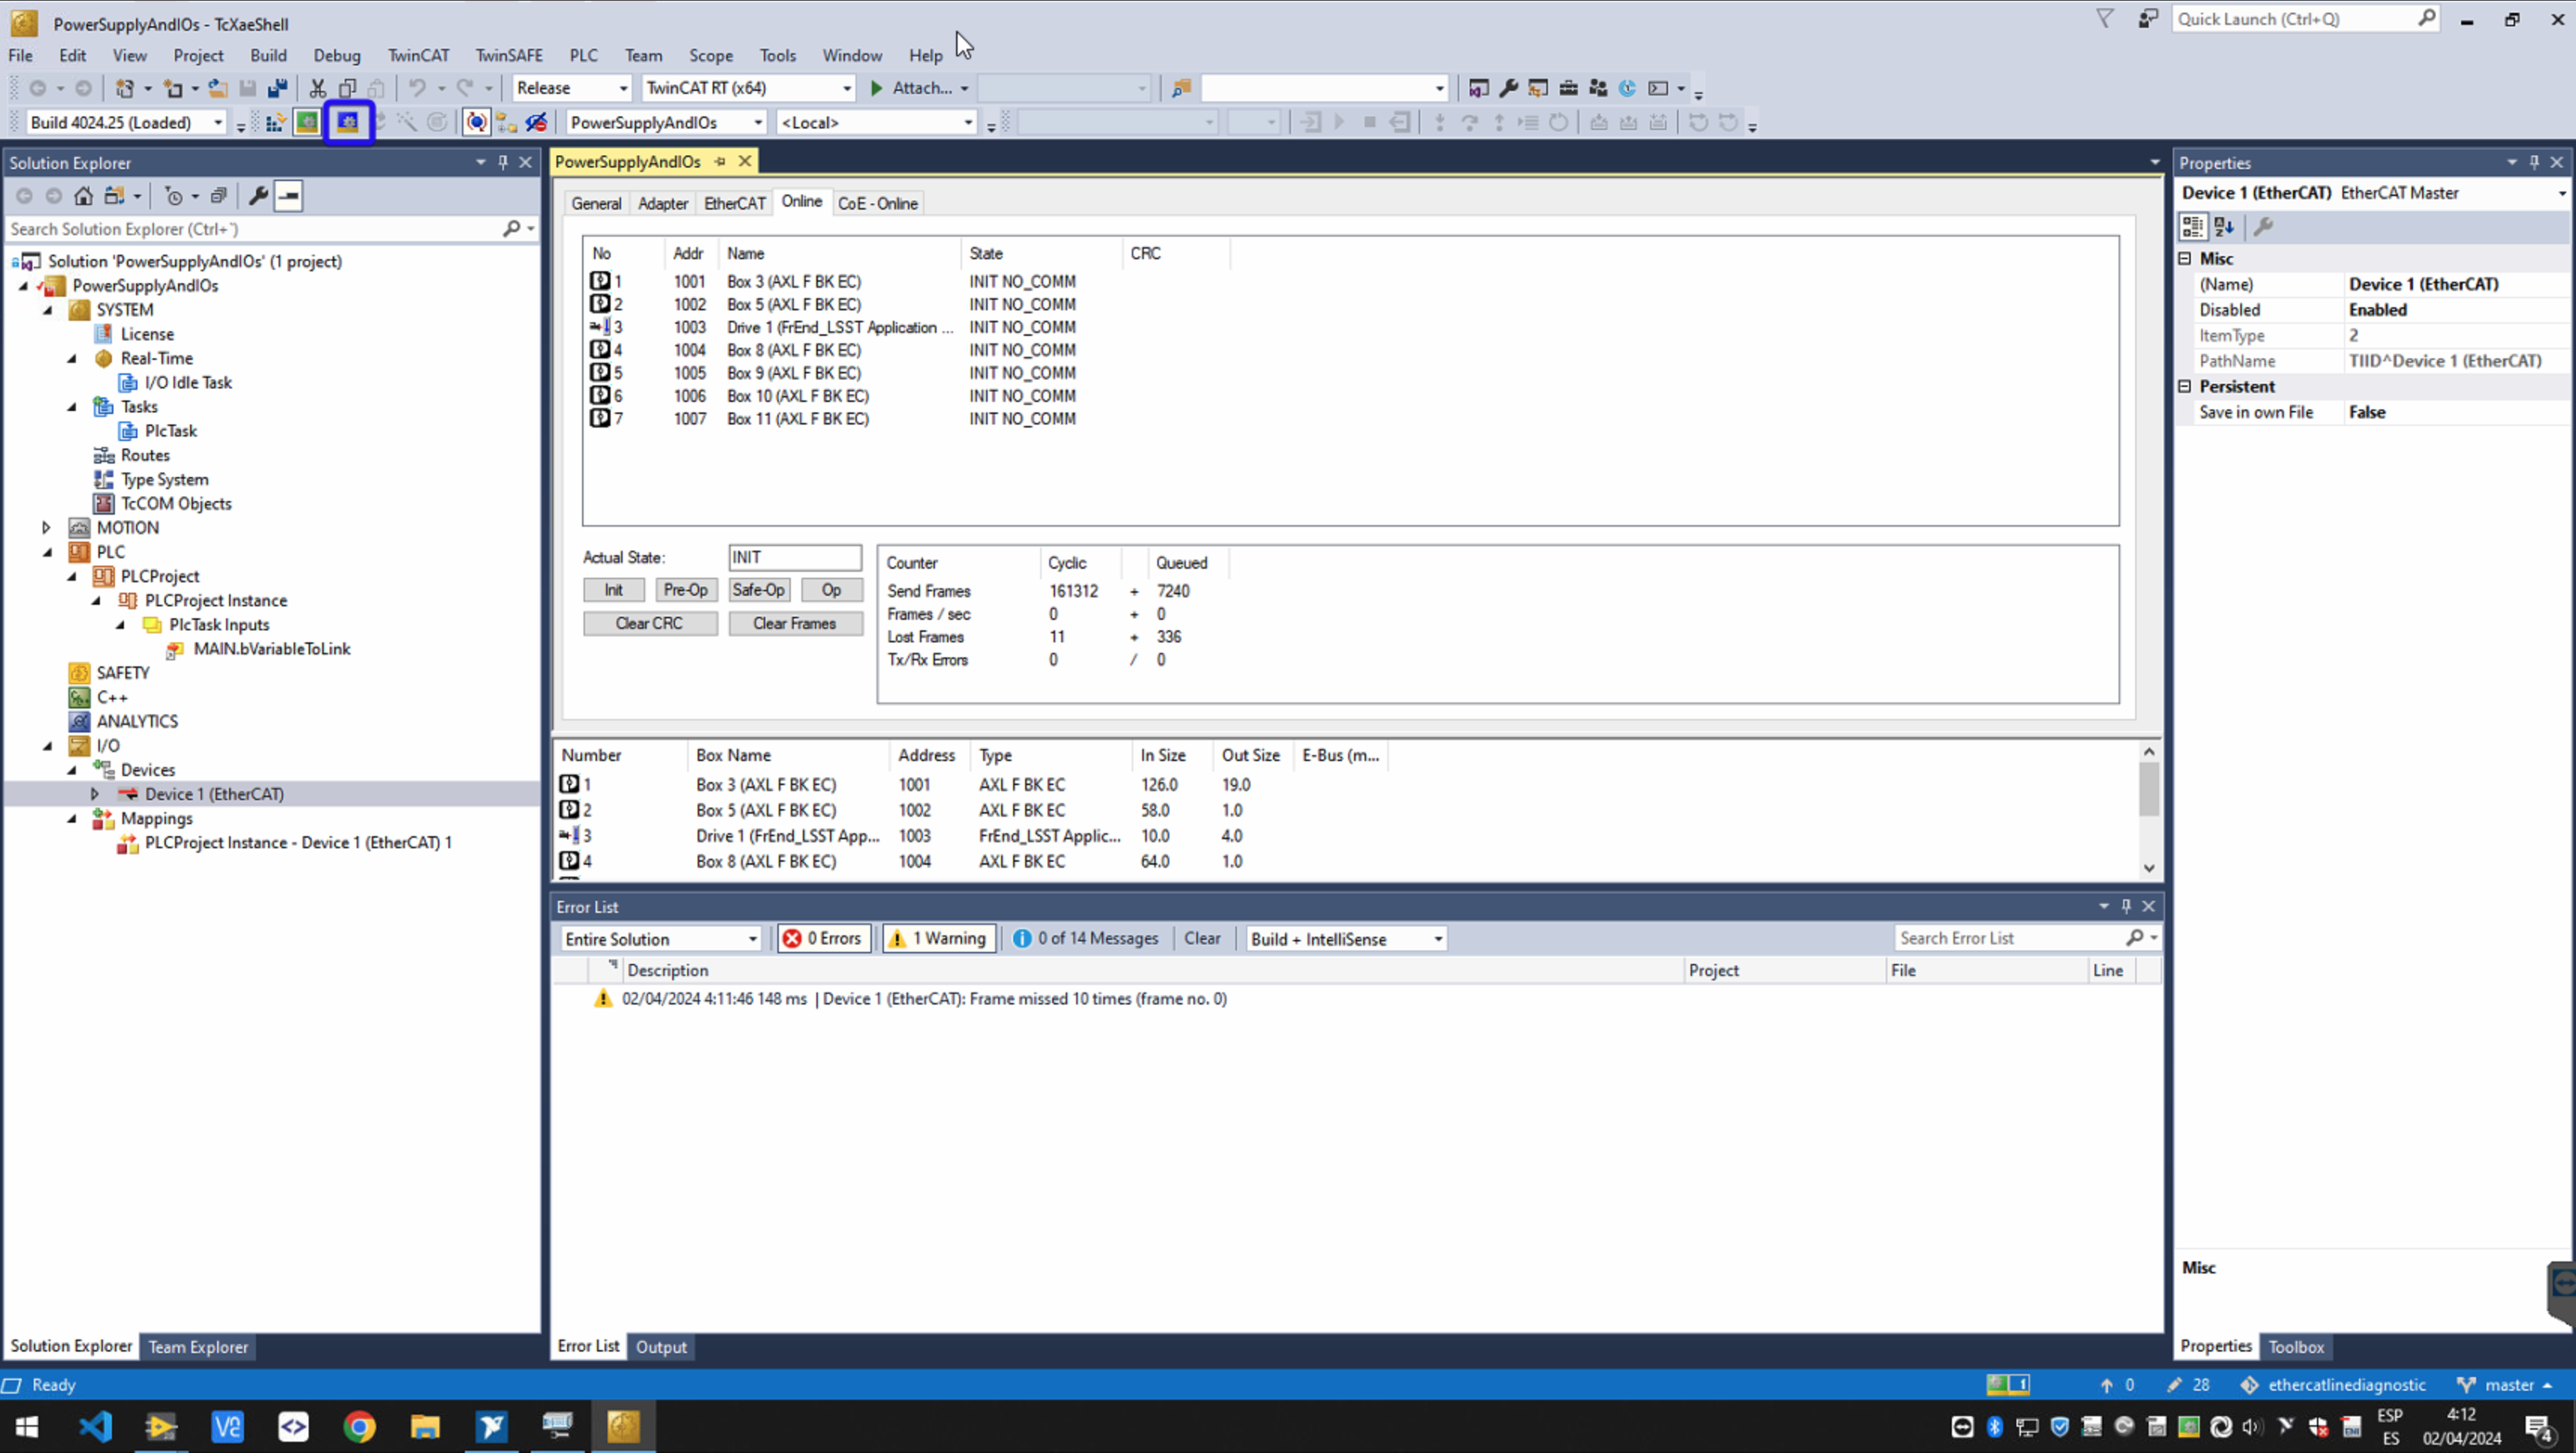Open Command Window icon in toolbar
This screenshot has height=1453, width=2576.
coord(1658,88)
